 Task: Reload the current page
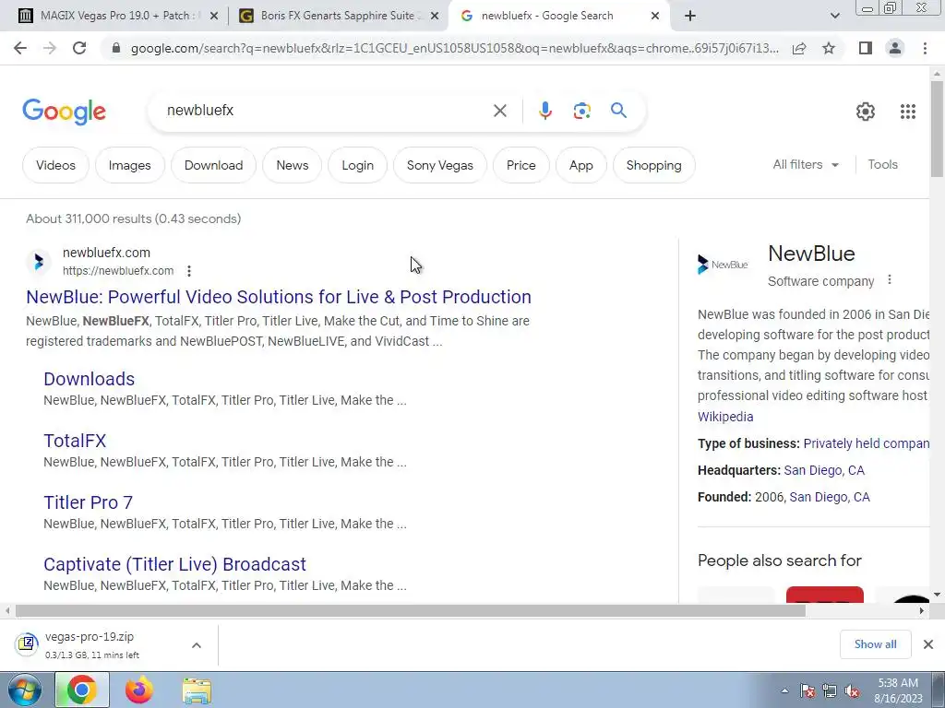(79, 48)
